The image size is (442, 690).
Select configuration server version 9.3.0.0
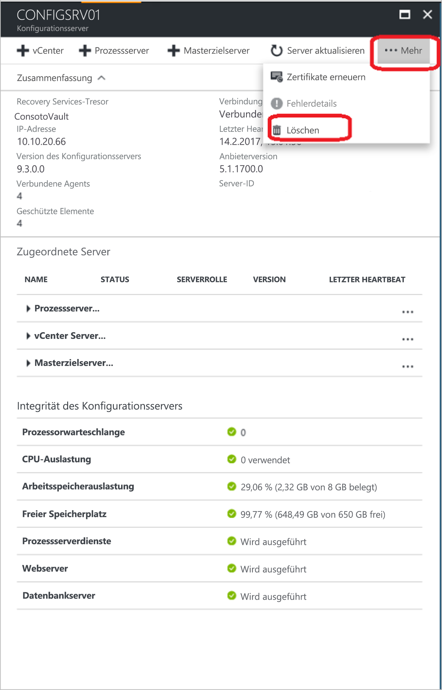(x=30, y=169)
